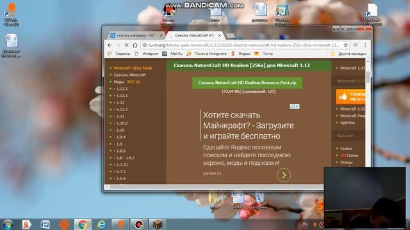Screen dimensions: 410x230
Task: Open the 'Поиск в Интернете' bookmark
Action: [206, 54]
